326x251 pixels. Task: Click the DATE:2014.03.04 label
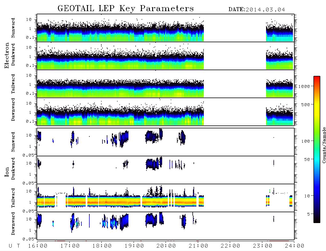pyautogui.click(x=257, y=10)
